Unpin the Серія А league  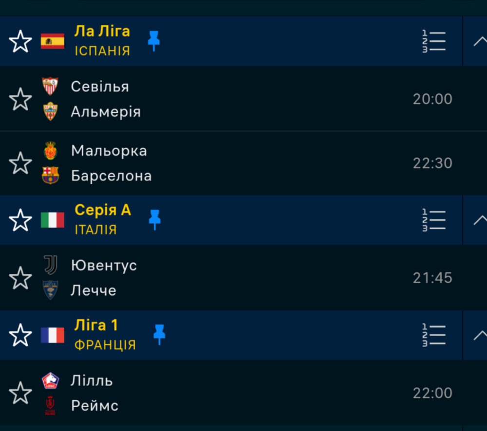pos(155,220)
